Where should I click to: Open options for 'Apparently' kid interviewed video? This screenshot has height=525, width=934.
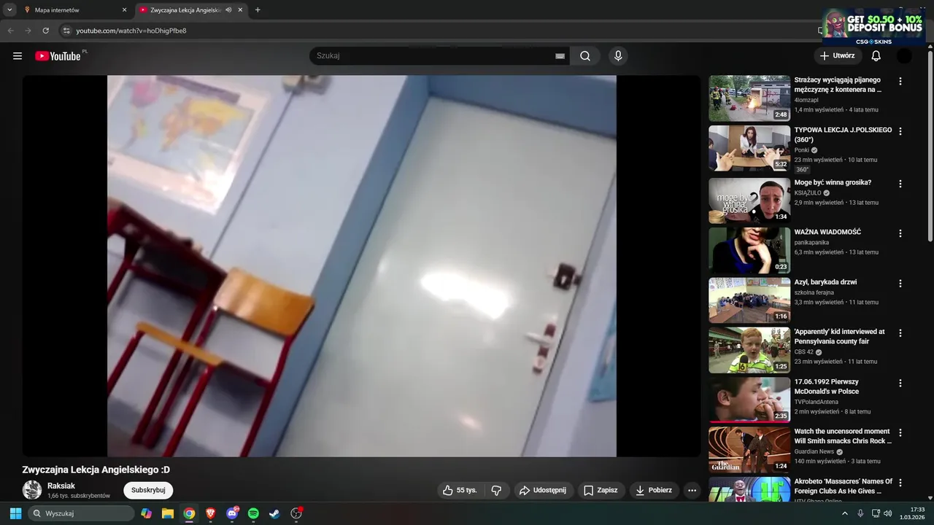pyautogui.click(x=900, y=333)
